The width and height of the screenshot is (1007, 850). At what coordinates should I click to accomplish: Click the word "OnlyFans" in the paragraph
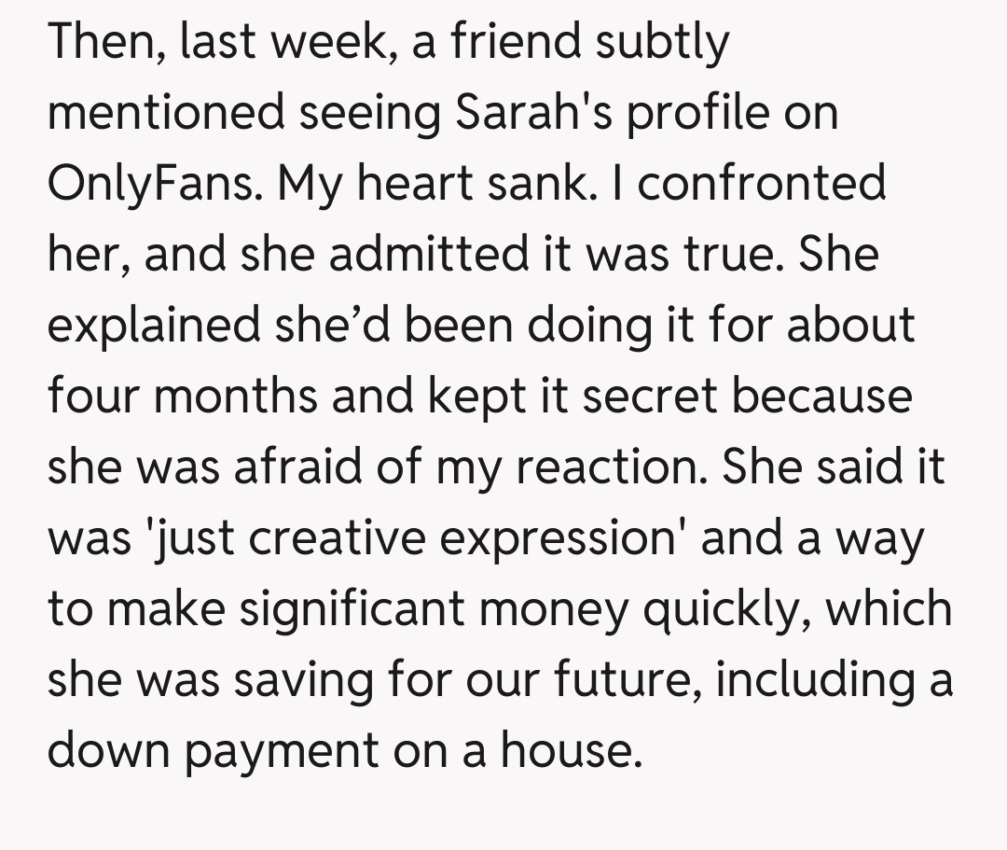[x=149, y=183]
